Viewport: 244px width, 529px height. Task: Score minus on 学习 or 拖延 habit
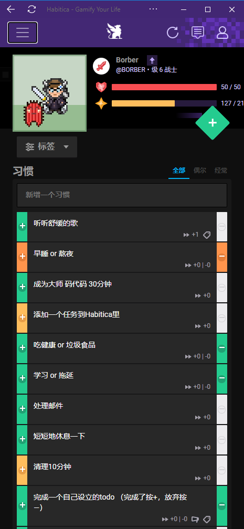[222, 378]
